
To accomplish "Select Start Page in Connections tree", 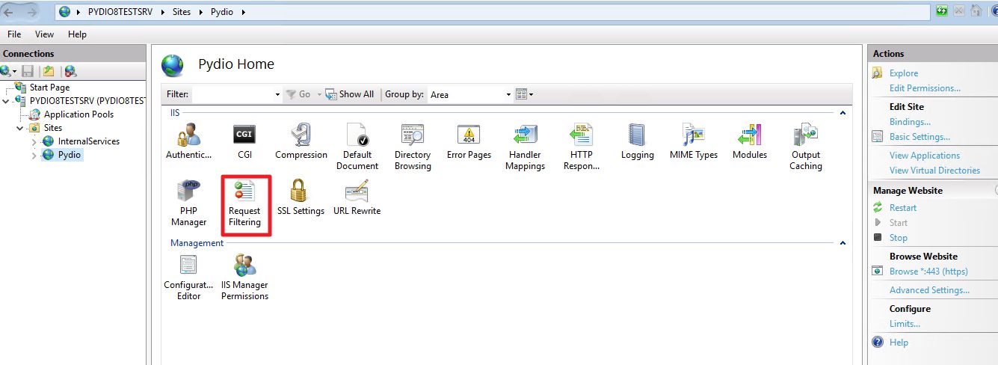I will pos(49,88).
